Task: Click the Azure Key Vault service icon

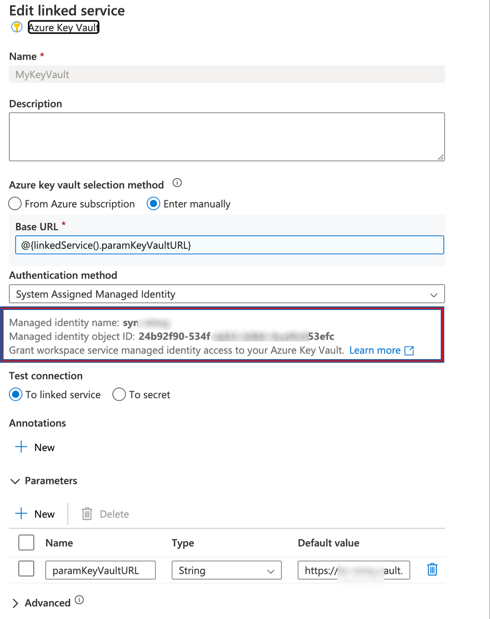Action: coord(16,27)
